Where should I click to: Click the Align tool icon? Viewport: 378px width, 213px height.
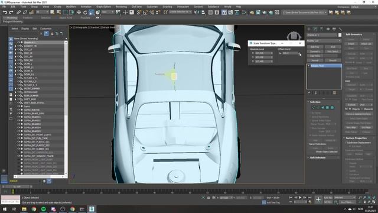coord(203,12)
